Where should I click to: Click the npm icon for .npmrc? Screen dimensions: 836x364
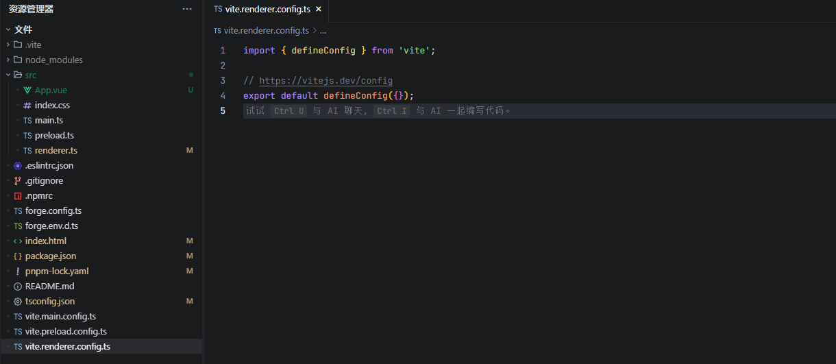click(x=18, y=195)
